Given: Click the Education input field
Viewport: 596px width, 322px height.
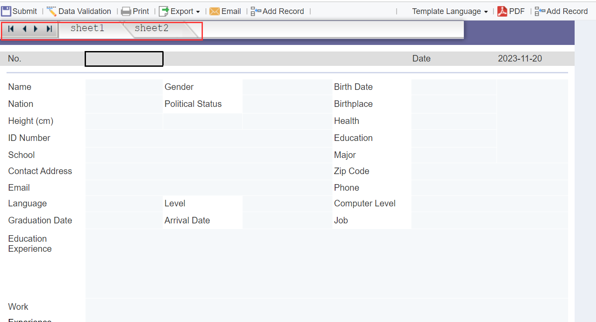Looking at the screenshot, I should click(454, 138).
